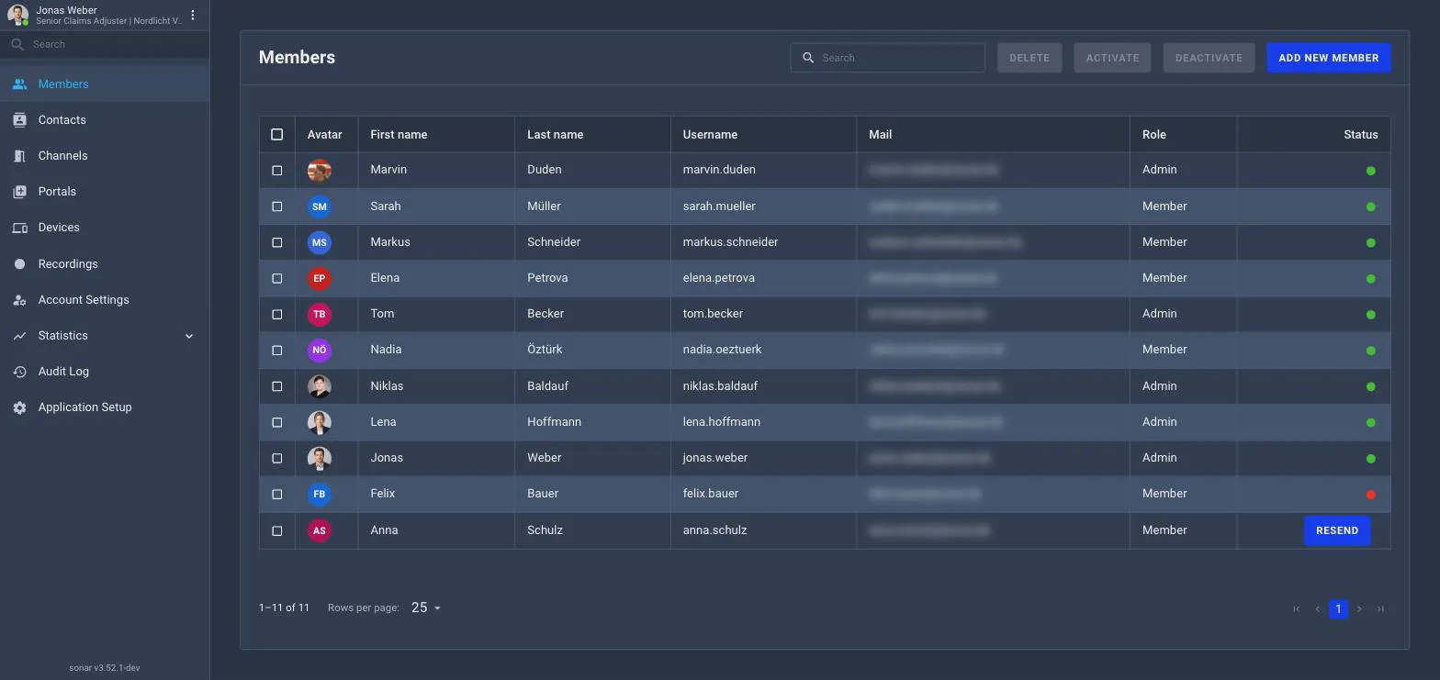Click the sidebar search magnifier icon
Viewport: 1440px width, 680px height.
(x=17, y=44)
